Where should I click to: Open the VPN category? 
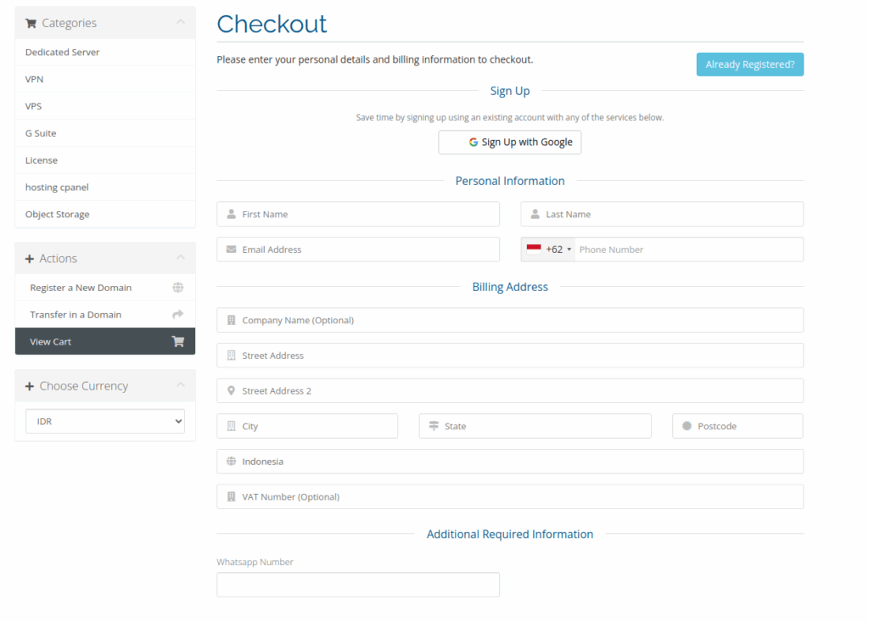[x=105, y=79]
